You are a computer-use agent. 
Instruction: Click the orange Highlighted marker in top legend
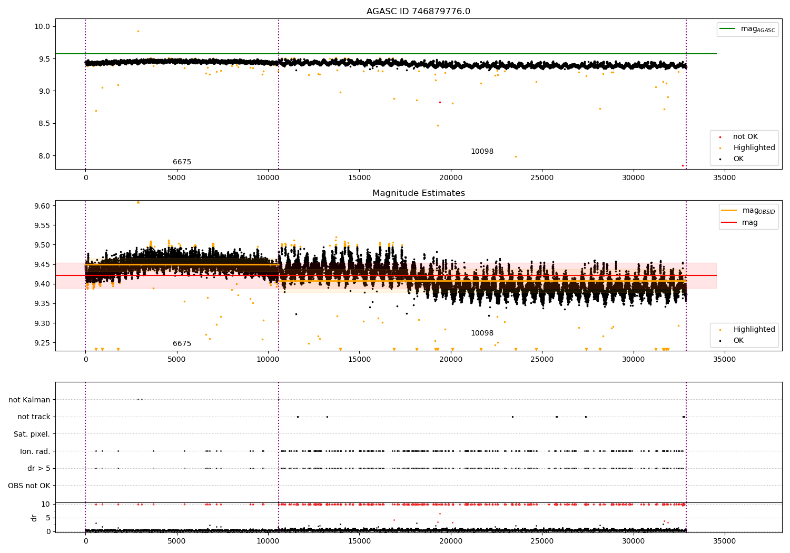[x=720, y=148]
